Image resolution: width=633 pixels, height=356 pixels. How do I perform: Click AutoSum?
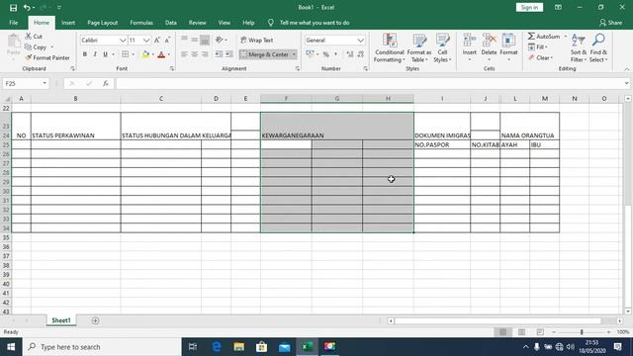tap(544, 37)
